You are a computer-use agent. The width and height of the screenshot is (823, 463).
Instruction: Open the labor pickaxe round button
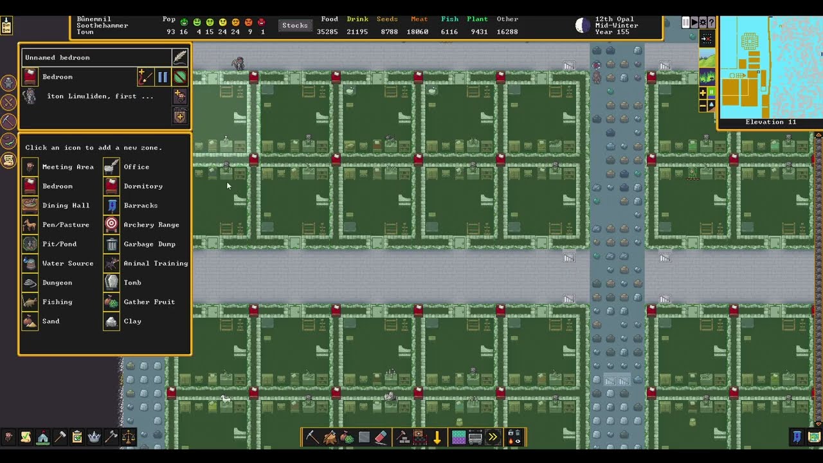coord(8,122)
